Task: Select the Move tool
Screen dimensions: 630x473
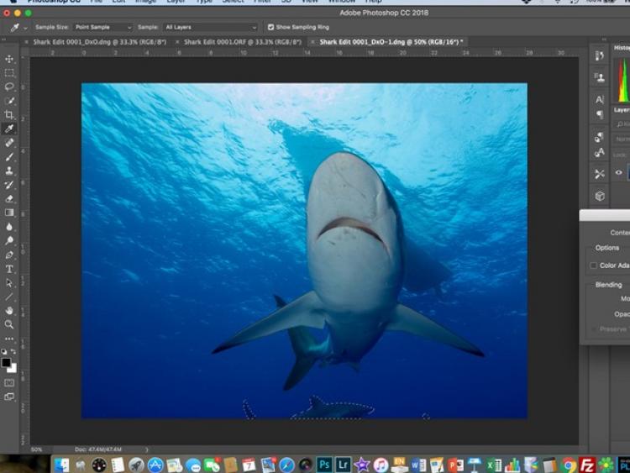Action: 9,59
